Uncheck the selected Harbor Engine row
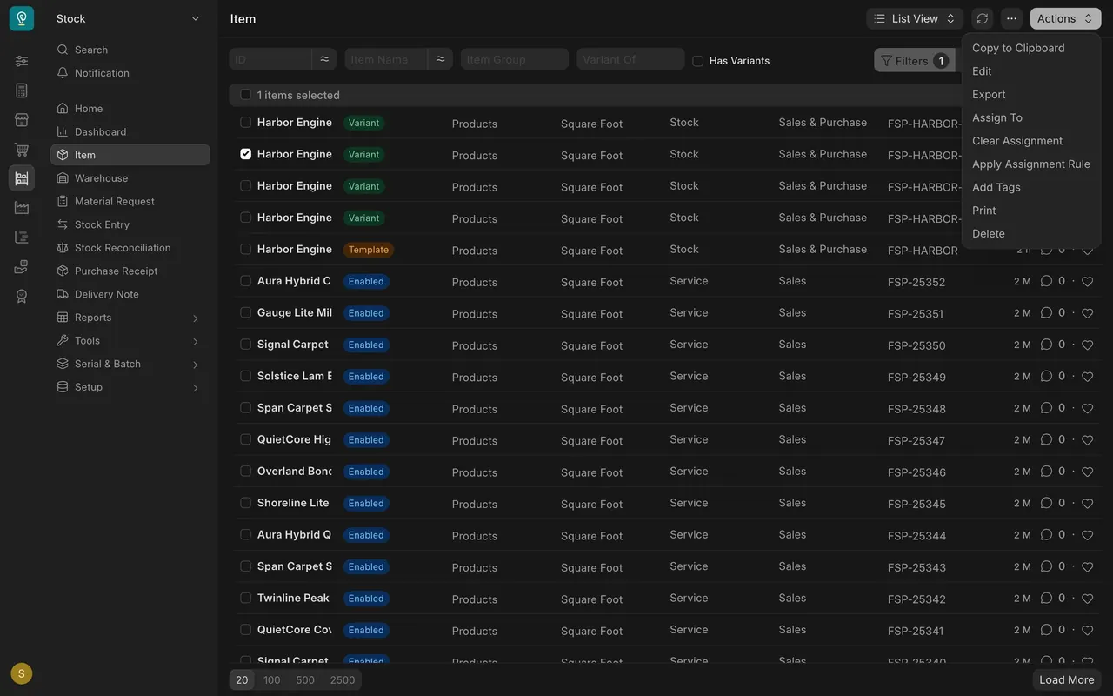1113x696 pixels. coord(245,154)
